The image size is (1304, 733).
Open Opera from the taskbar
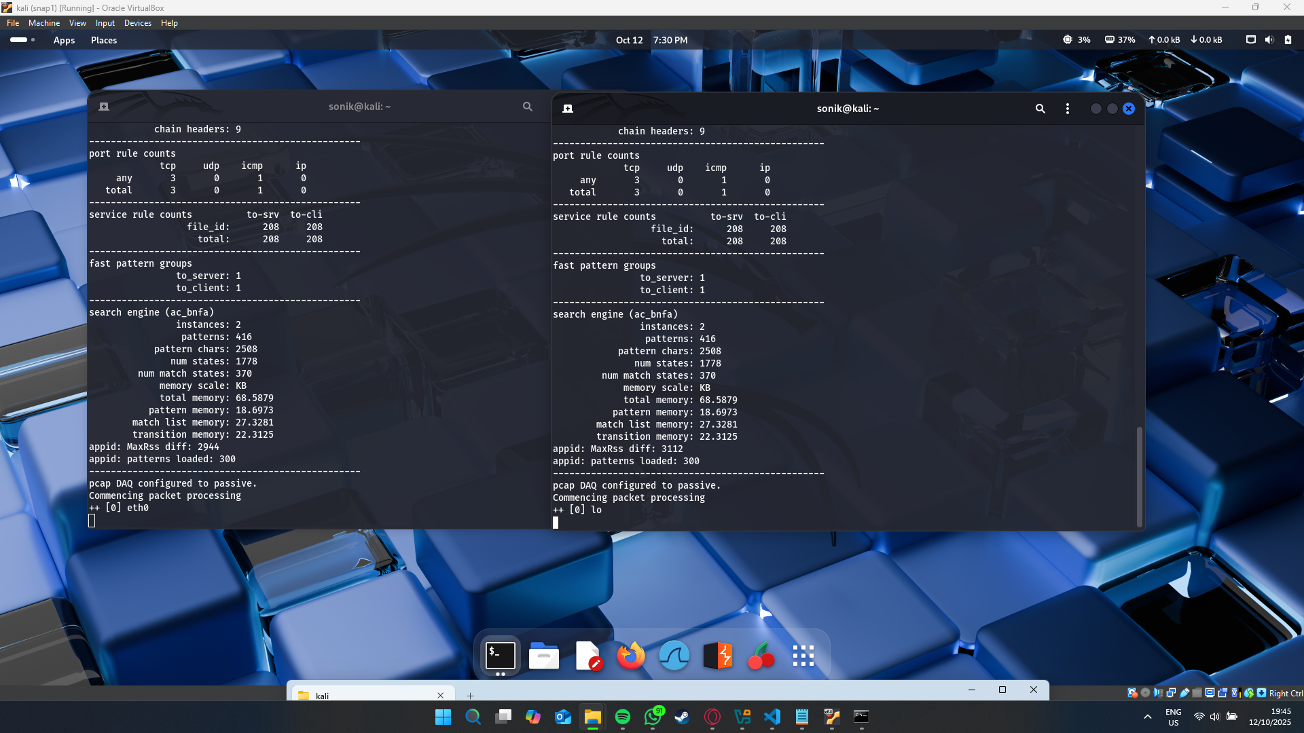pyautogui.click(x=712, y=717)
